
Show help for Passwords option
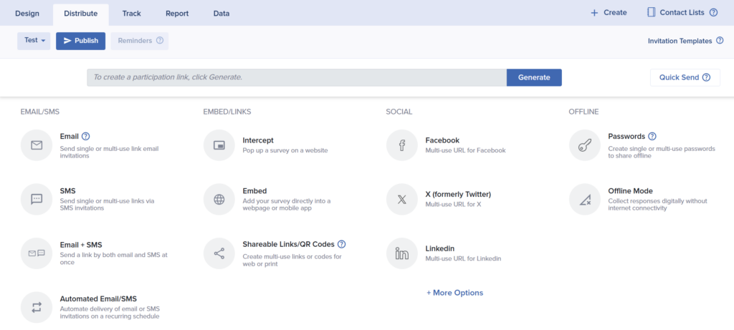pos(652,136)
